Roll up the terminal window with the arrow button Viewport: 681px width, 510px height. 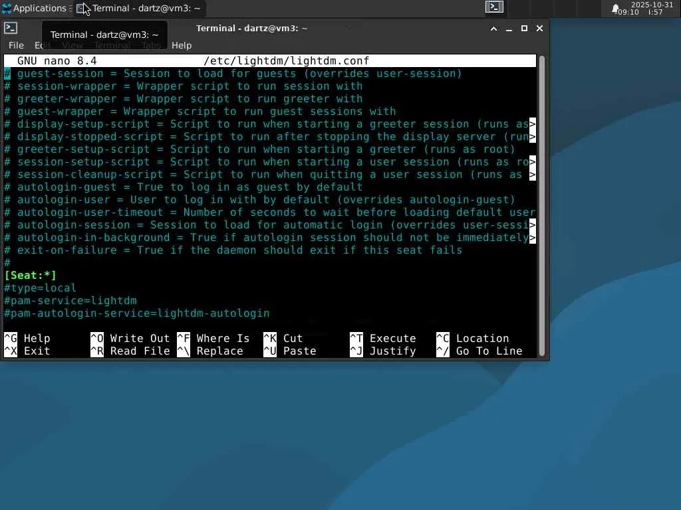coord(494,29)
